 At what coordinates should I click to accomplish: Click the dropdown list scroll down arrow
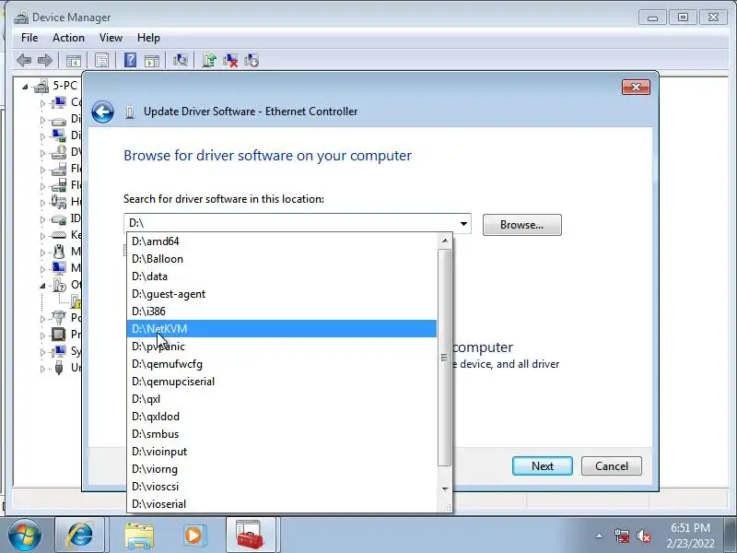click(x=445, y=489)
